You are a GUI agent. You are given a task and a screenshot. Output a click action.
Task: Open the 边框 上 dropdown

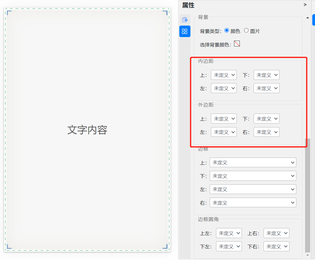253,162
